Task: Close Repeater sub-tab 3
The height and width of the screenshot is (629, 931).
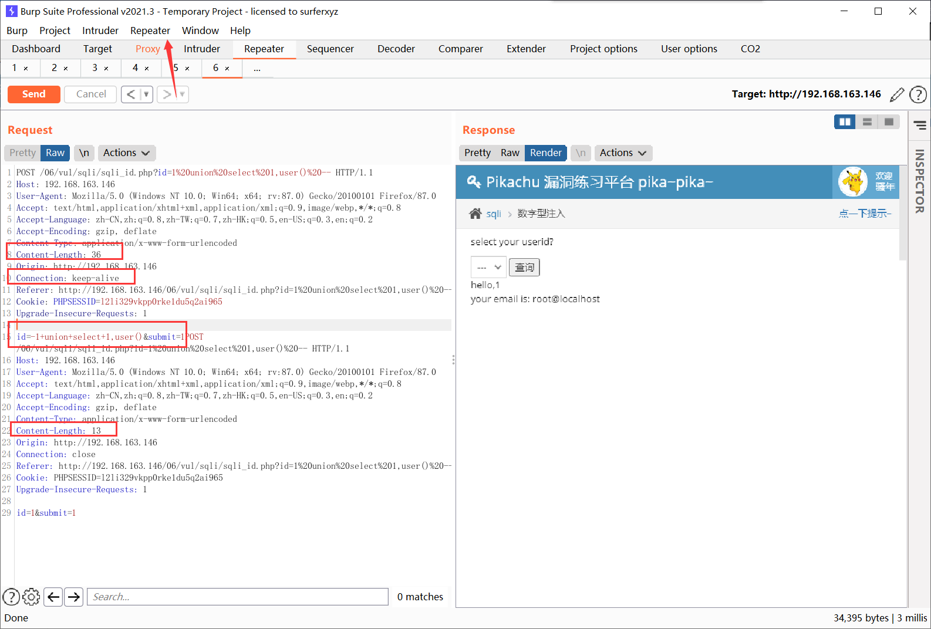Action: 106,69
